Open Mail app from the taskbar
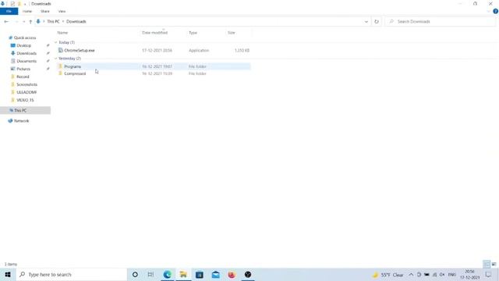499x281 pixels. point(215,274)
